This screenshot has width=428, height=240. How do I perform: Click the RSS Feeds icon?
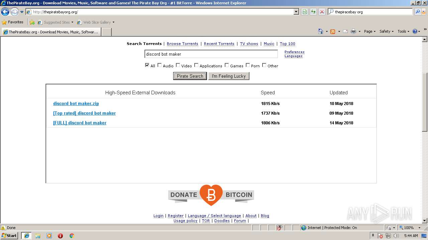(x=333, y=31)
